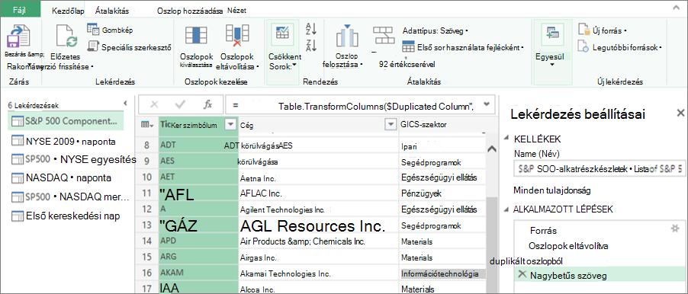Expand the formula bar dropdown arrow
Screen dimensions: 688x294
pyautogui.click(x=486, y=104)
